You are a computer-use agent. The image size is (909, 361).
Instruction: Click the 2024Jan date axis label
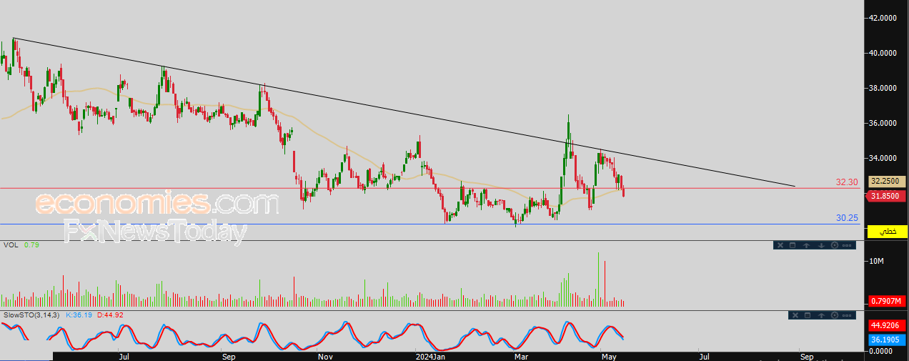[x=431, y=356]
